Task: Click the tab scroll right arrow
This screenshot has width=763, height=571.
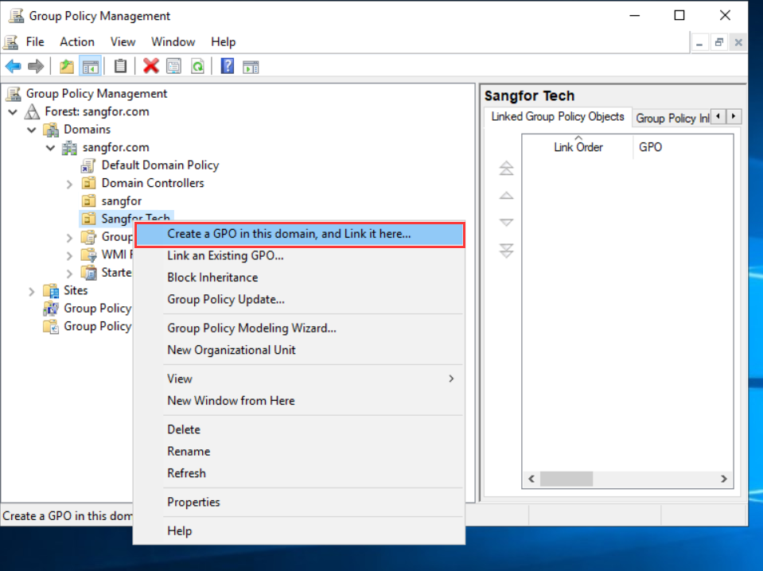Action: tap(734, 117)
